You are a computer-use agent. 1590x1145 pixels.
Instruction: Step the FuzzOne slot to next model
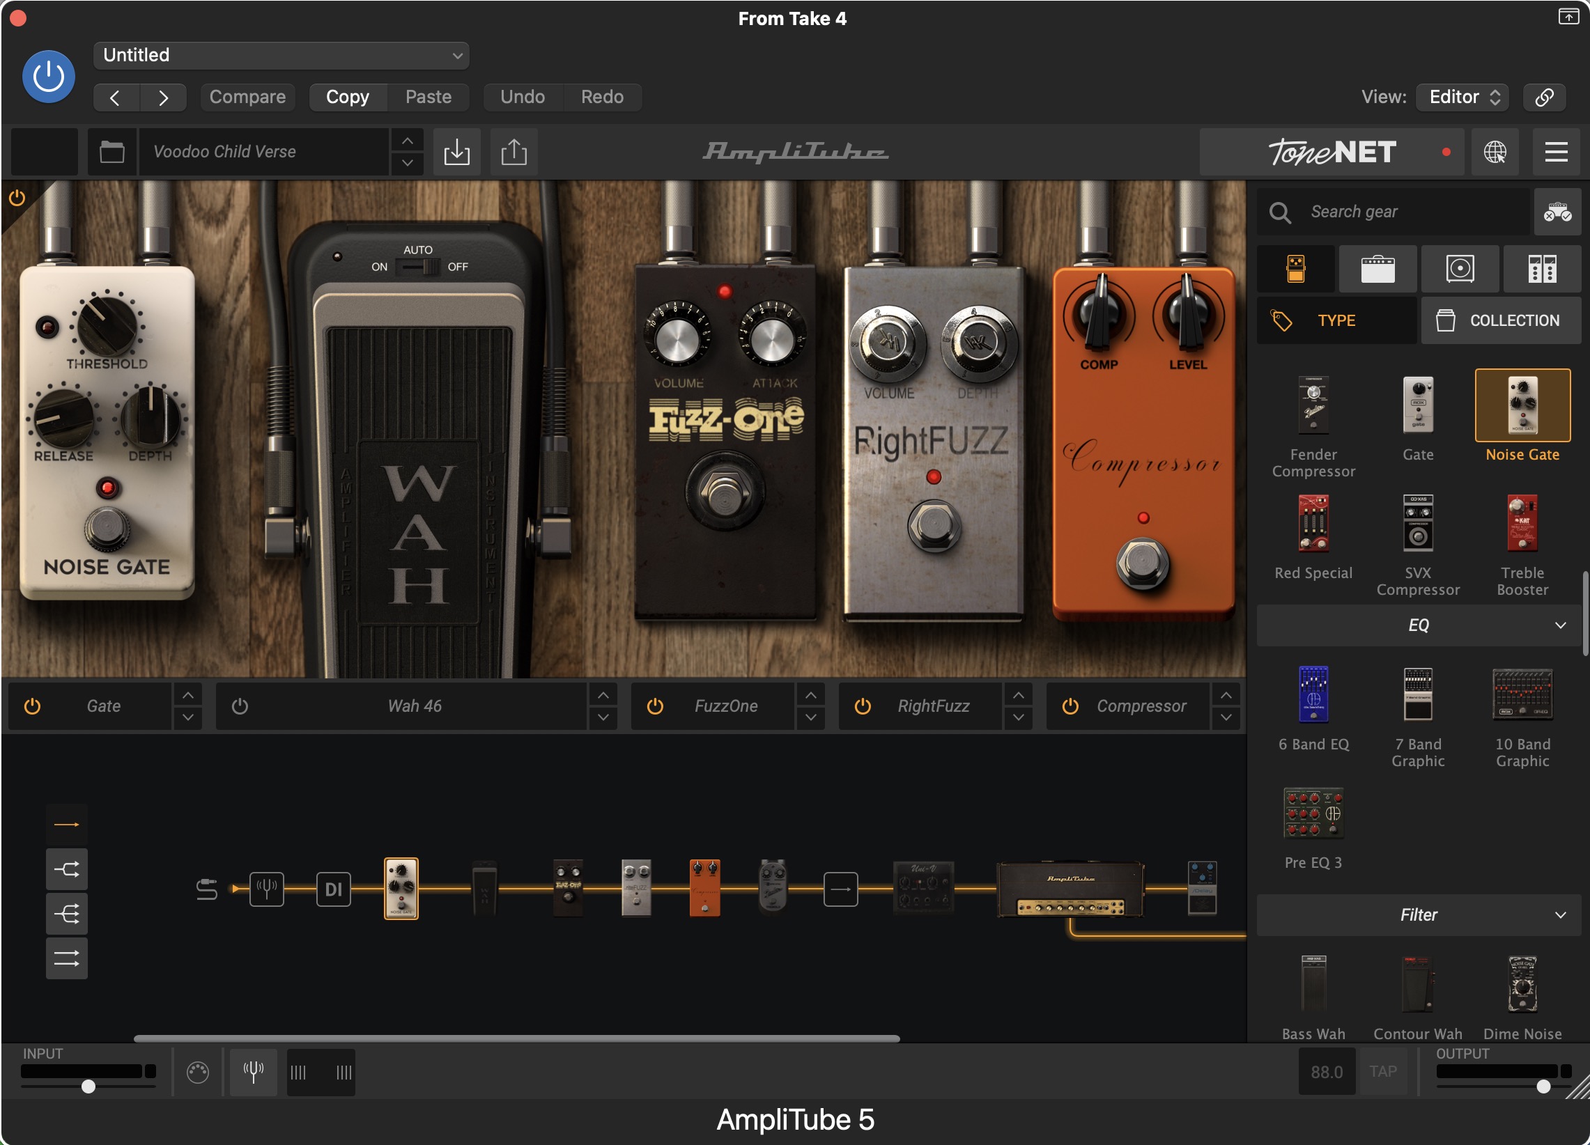tap(810, 717)
